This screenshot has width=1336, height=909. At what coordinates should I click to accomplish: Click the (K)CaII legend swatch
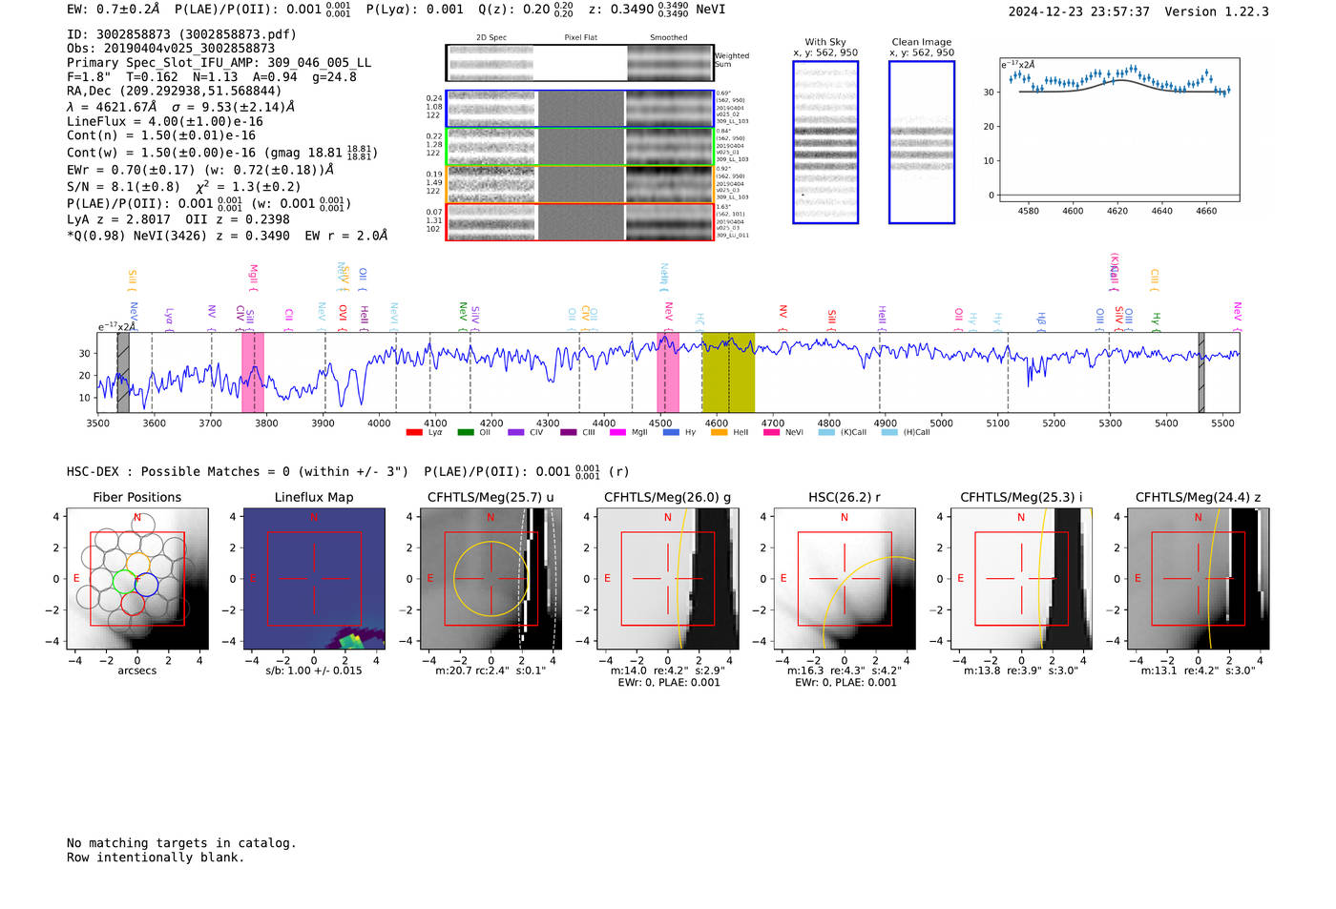(826, 432)
